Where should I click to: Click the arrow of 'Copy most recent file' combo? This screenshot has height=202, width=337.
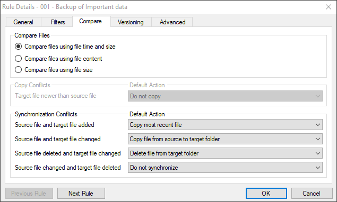click(x=318, y=125)
